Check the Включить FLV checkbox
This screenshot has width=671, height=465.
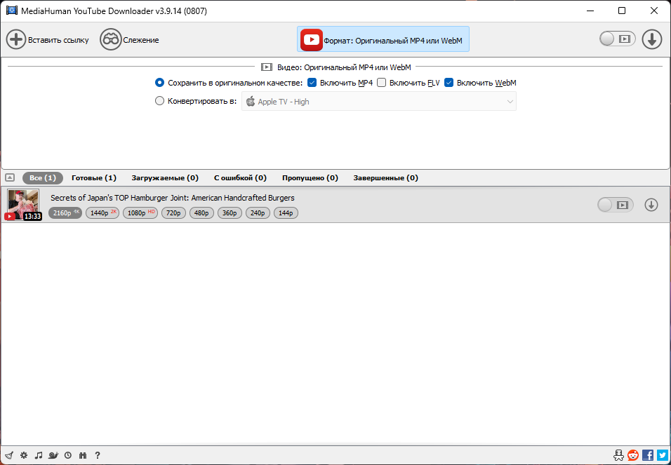pyautogui.click(x=381, y=83)
